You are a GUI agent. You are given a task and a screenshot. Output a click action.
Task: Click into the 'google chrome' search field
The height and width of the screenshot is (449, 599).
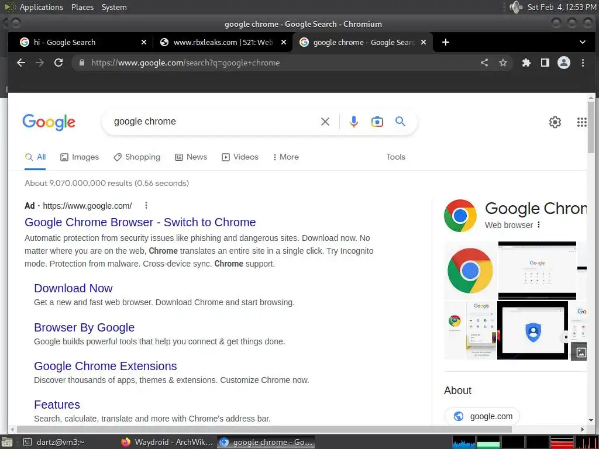[x=214, y=122]
